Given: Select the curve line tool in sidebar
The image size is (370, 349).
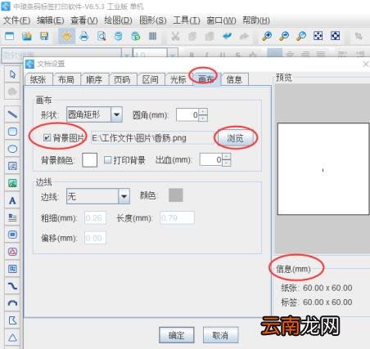Looking at the screenshot, I should click(x=12, y=286).
